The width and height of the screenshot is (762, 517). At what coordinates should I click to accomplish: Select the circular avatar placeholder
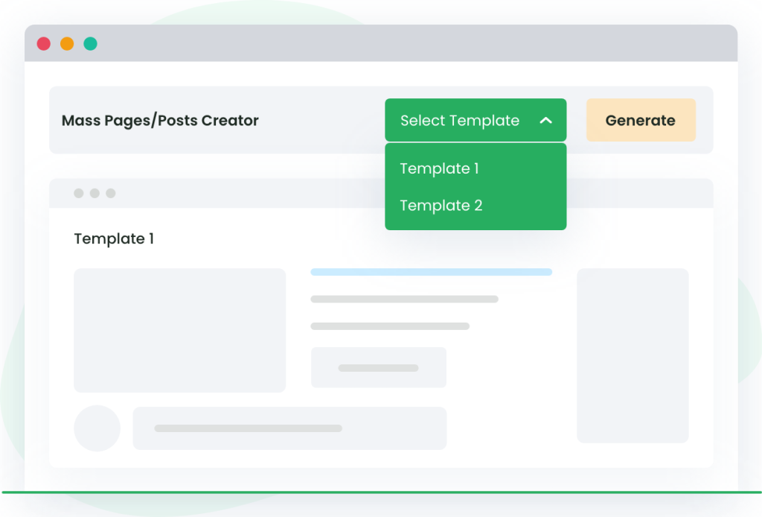tap(97, 428)
